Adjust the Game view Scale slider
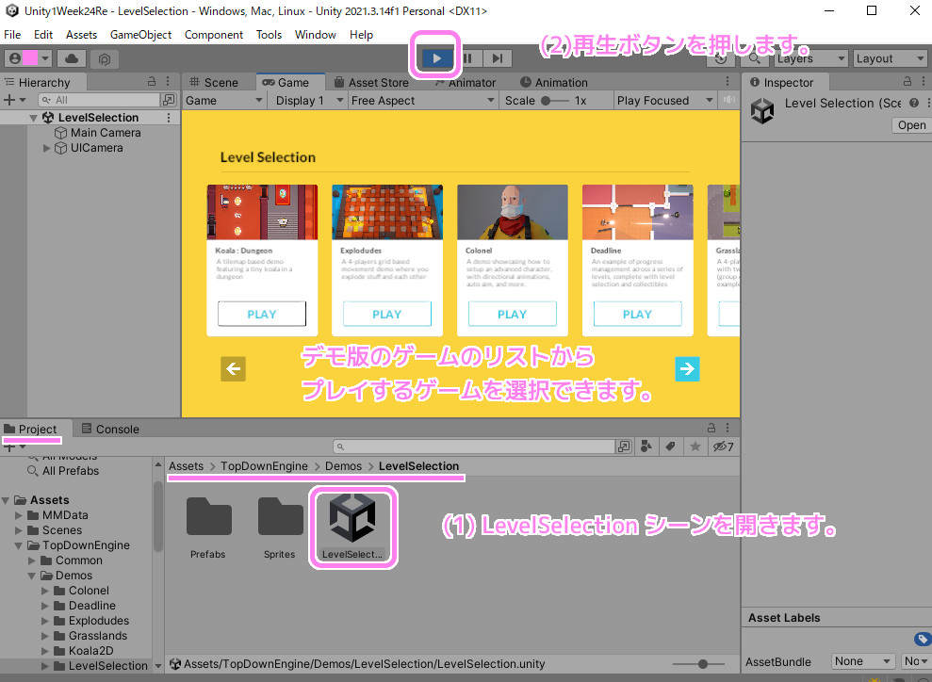Viewport: 932px width, 682px height. pos(548,101)
